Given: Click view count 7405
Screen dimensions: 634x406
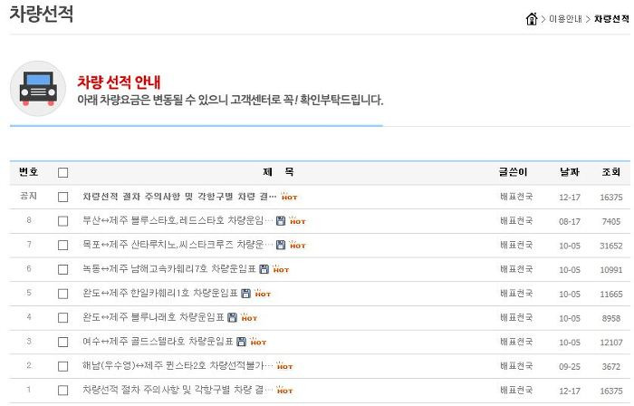Looking at the screenshot, I should (611, 221).
